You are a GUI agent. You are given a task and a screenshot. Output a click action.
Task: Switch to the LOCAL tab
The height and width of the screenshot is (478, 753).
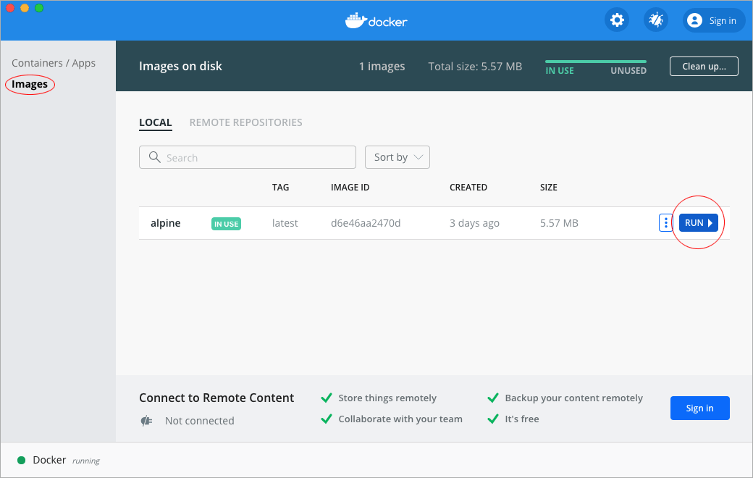[x=155, y=122]
